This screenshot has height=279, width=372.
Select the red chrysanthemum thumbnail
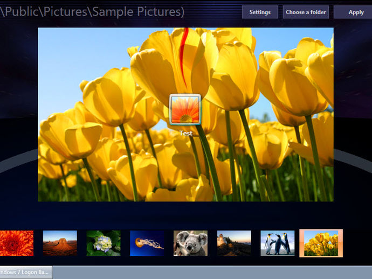click(x=17, y=243)
